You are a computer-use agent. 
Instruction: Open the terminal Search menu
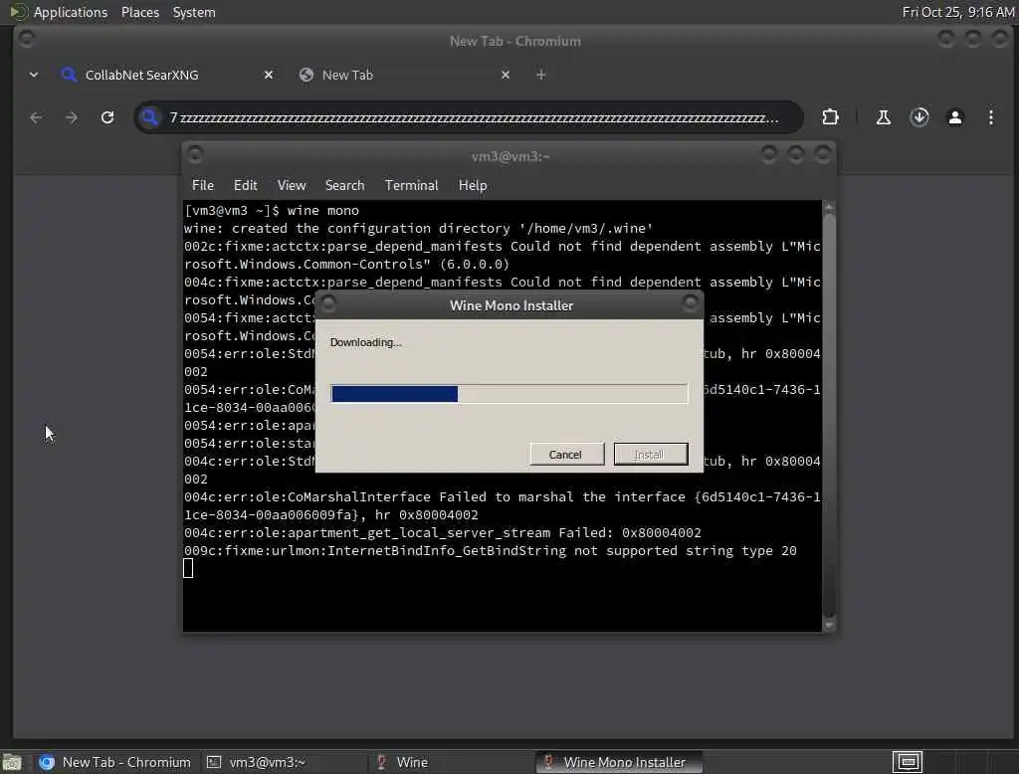coord(344,185)
